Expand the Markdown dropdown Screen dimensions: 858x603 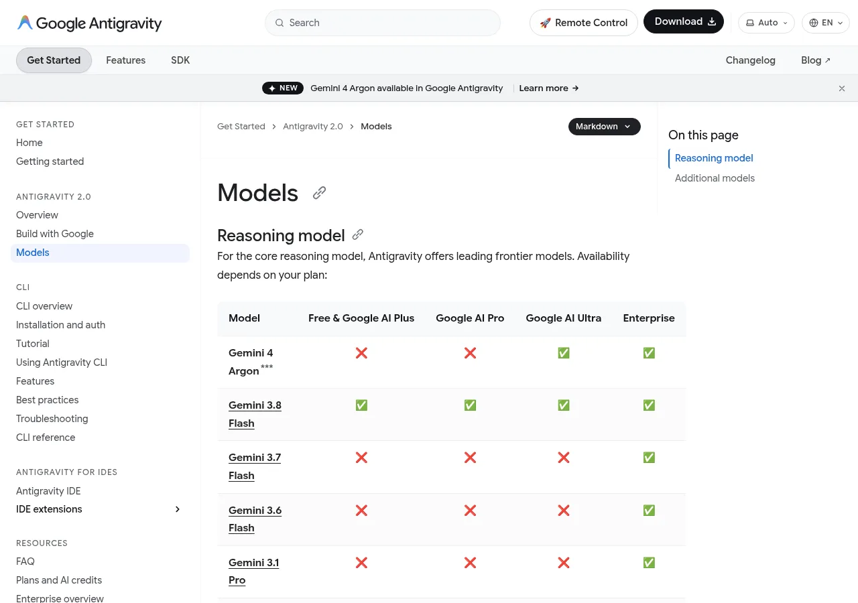pos(605,127)
